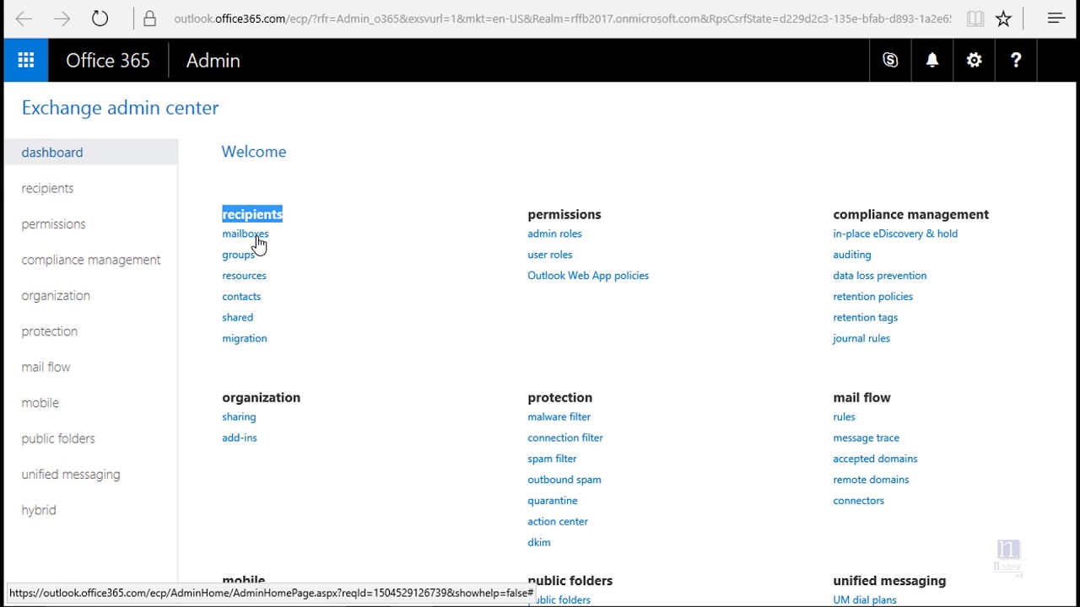Image resolution: width=1080 pixels, height=607 pixels.
Task: Open the Office 365 app launcher
Action: click(26, 60)
